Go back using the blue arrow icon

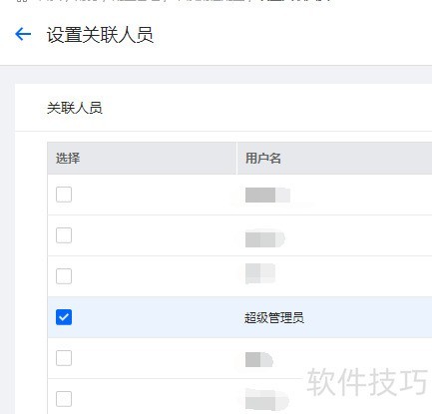pyautogui.click(x=23, y=34)
